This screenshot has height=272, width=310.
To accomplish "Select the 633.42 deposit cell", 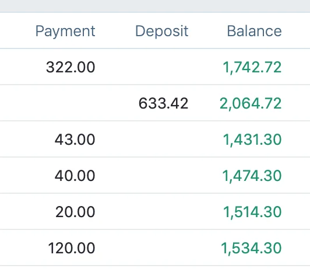I will pos(163,103).
